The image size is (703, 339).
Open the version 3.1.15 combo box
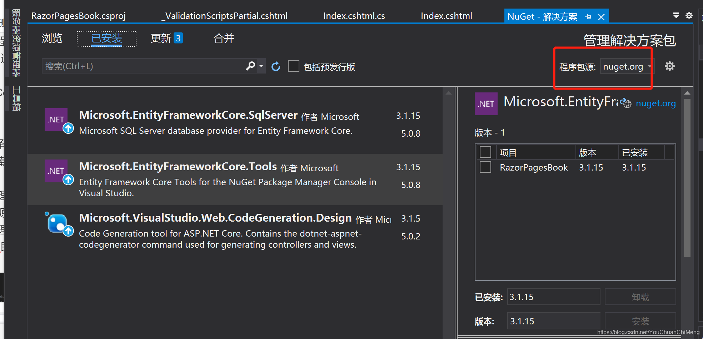(554, 321)
